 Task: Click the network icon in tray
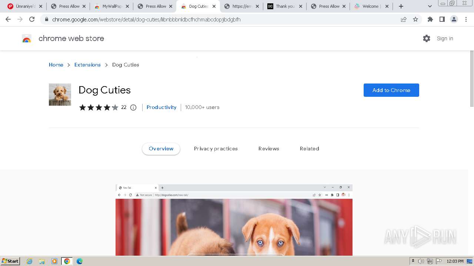pos(430,261)
